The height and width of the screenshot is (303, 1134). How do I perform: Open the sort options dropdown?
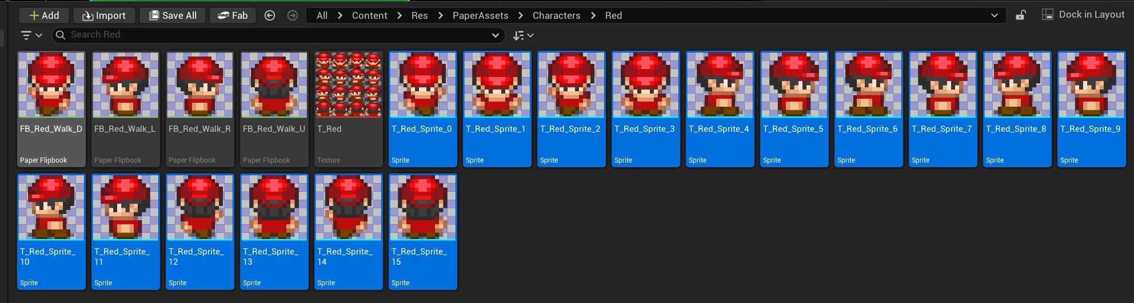pyautogui.click(x=523, y=35)
